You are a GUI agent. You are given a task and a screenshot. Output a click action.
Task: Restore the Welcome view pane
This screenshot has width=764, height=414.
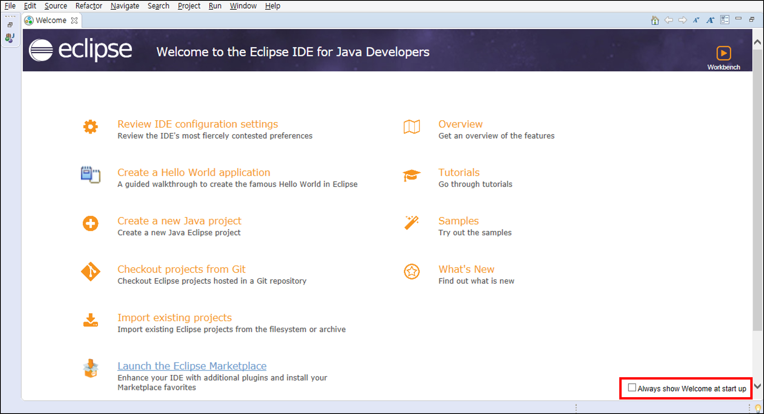(x=752, y=19)
